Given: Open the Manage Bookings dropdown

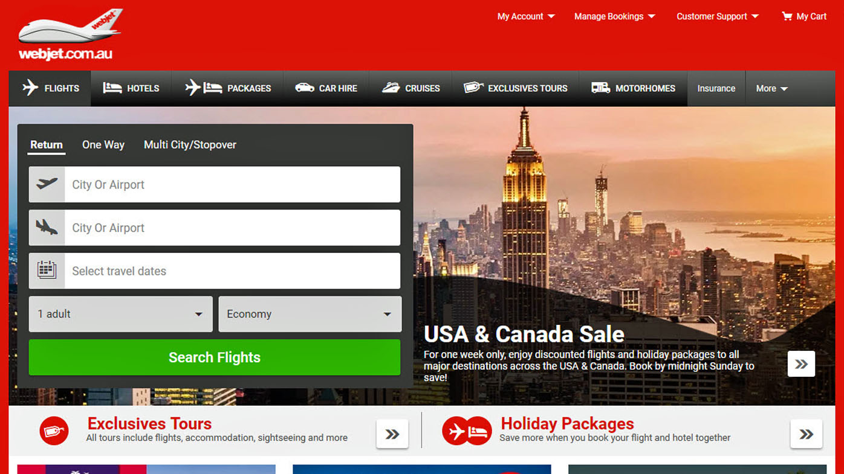Looking at the screenshot, I should 615,16.
